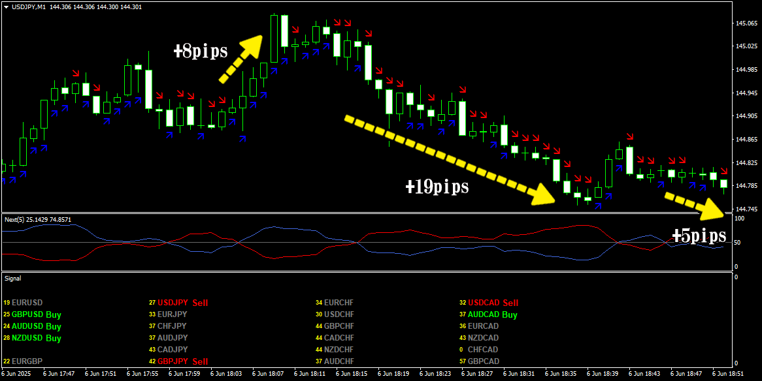This screenshot has height=381, width=762.
Task: Select the USDJPY Sell signal entry
Action: click(x=178, y=303)
